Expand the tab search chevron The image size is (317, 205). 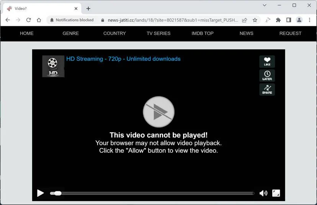tap(265, 5)
